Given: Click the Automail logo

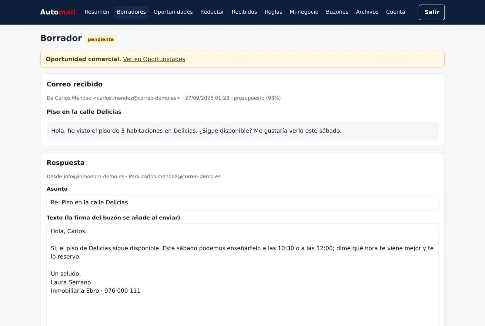Looking at the screenshot, I should (x=58, y=12).
